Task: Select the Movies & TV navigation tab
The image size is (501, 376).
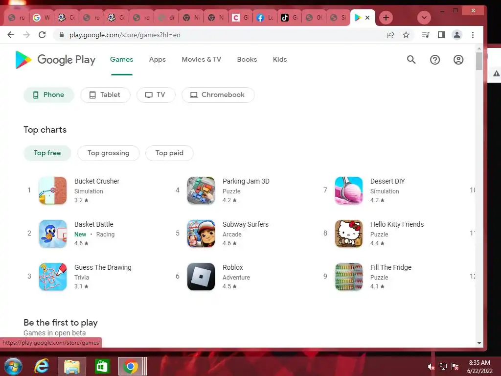Action: coord(201,59)
